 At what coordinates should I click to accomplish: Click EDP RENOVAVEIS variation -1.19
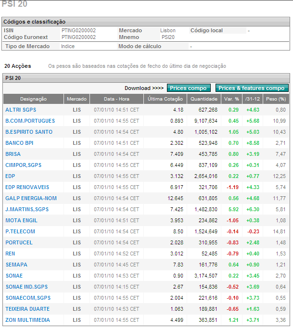232,187
